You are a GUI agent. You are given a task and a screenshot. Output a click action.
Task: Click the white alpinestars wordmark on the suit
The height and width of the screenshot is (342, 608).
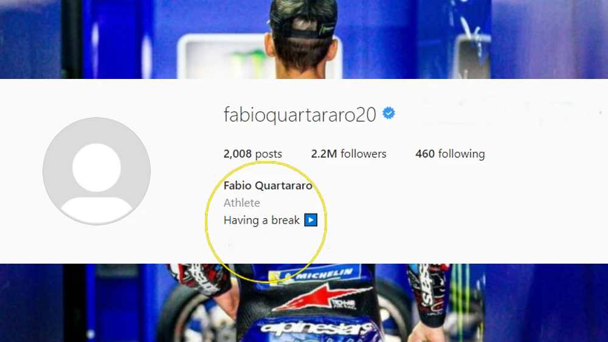tap(314, 330)
